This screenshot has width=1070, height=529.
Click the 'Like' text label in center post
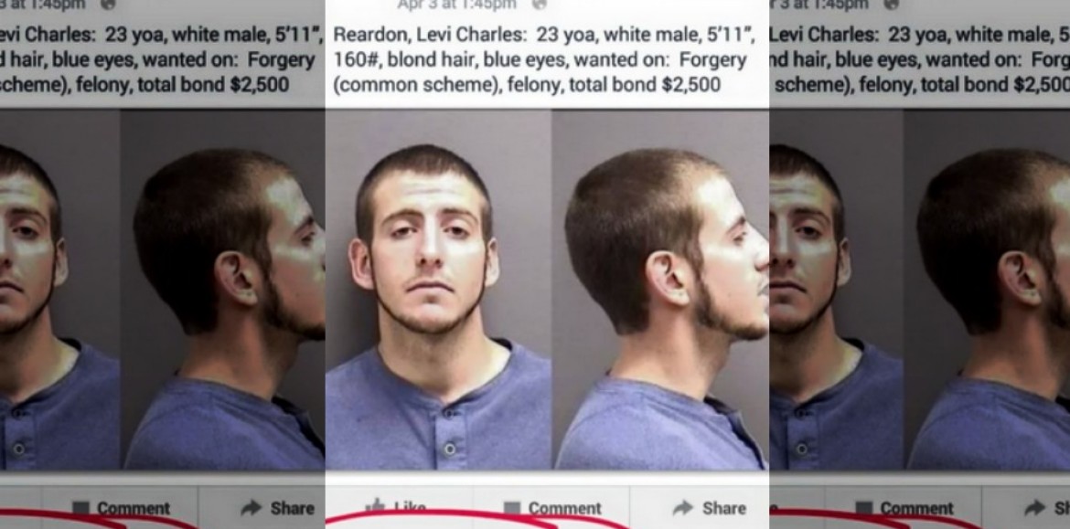pyautogui.click(x=410, y=508)
